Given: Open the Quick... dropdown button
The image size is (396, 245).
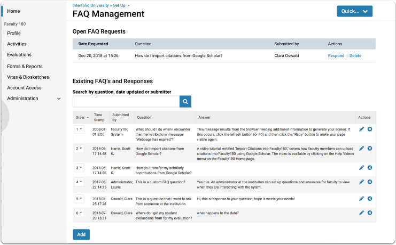Looking at the screenshot, I should point(354,11).
